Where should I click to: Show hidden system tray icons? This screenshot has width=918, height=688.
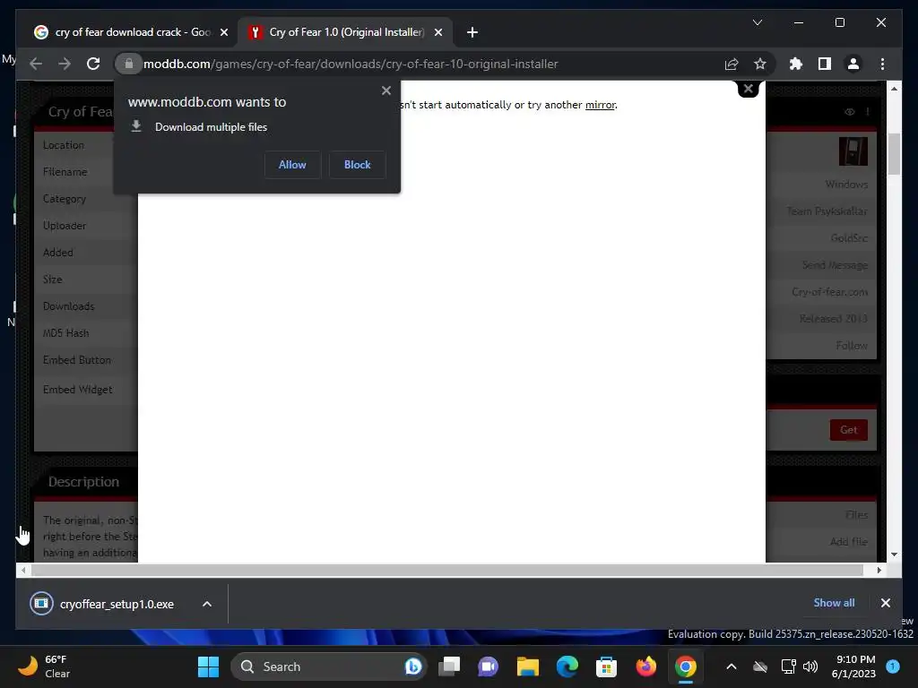point(732,666)
